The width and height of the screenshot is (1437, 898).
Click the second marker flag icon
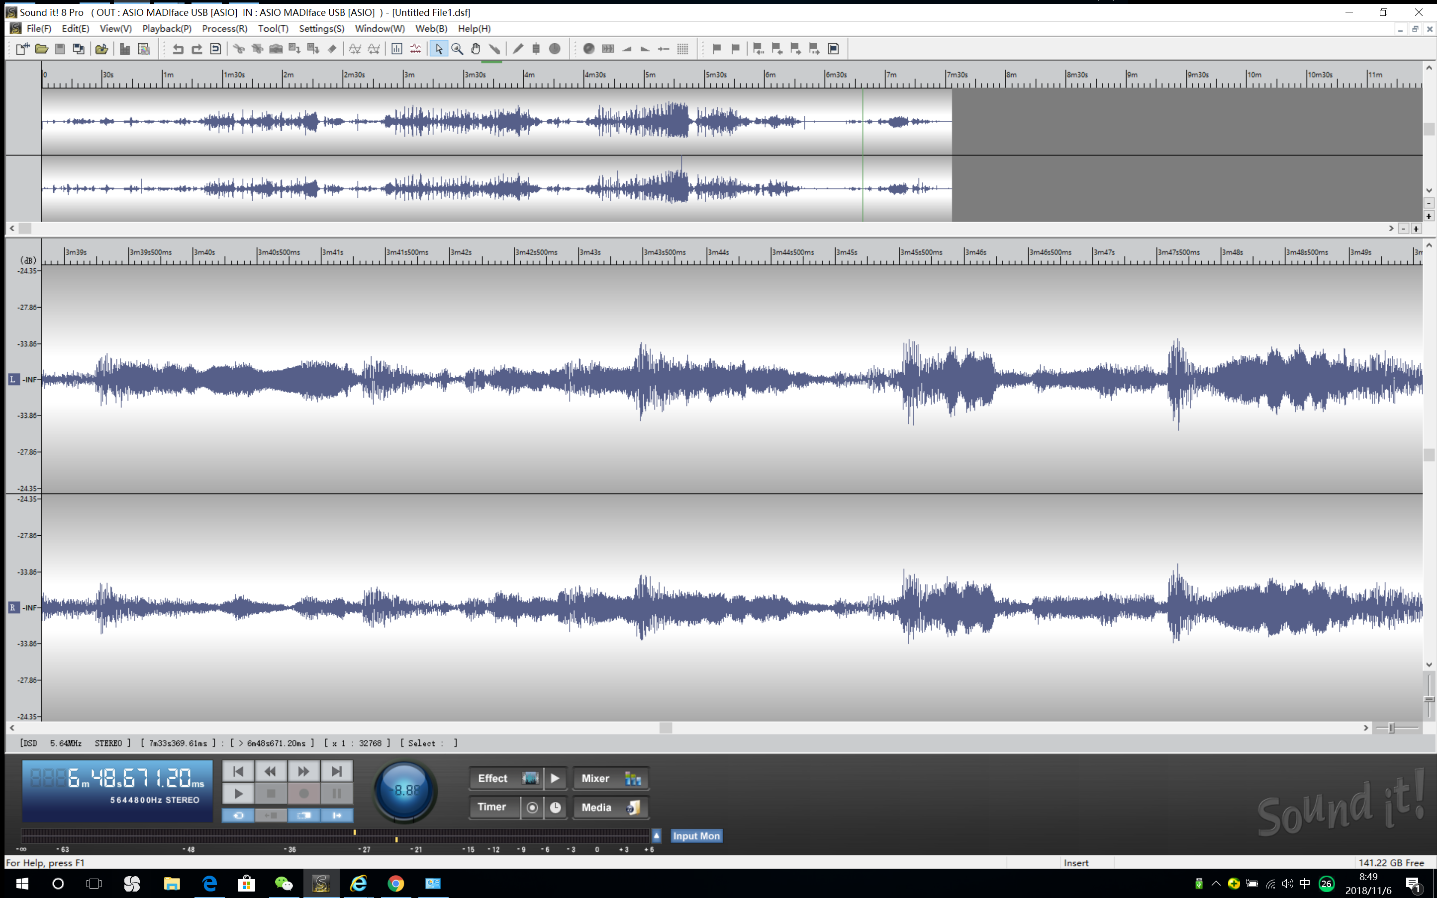736,49
